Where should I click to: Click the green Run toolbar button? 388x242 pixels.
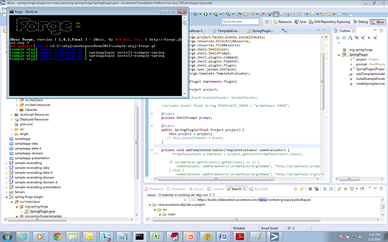(x=206, y=14)
